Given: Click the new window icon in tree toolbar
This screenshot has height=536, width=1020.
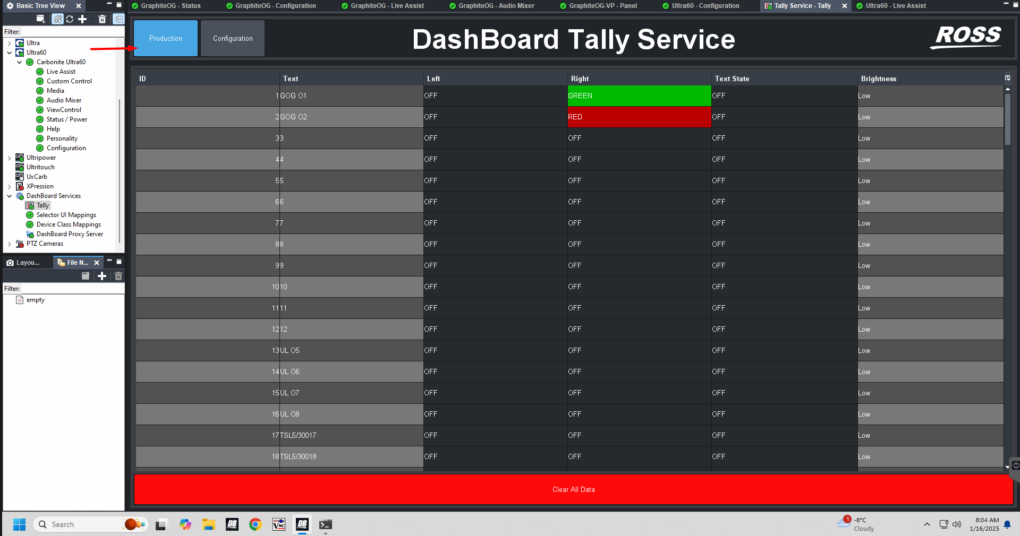Looking at the screenshot, I should [40, 19].
